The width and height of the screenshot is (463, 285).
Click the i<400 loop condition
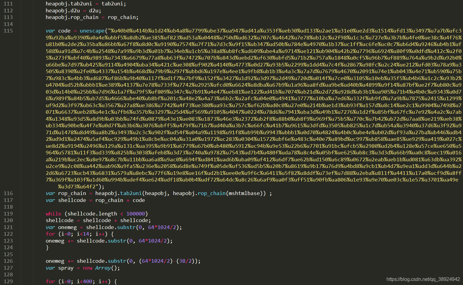(84, 281)
